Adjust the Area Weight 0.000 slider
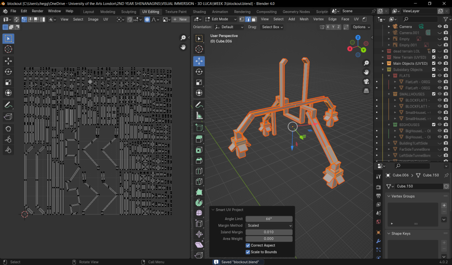 coord(269,239)
